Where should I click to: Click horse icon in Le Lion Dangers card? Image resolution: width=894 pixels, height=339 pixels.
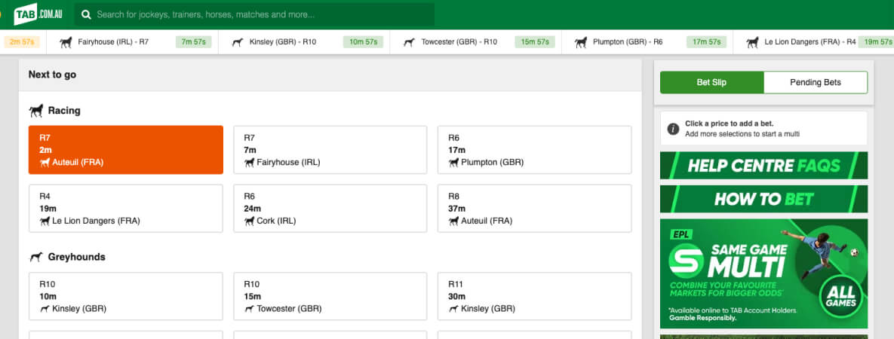click(x=45, y=221)
